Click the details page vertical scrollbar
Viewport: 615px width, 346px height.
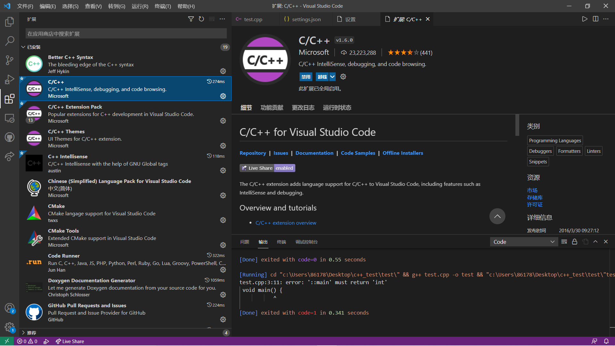point(517,125)
